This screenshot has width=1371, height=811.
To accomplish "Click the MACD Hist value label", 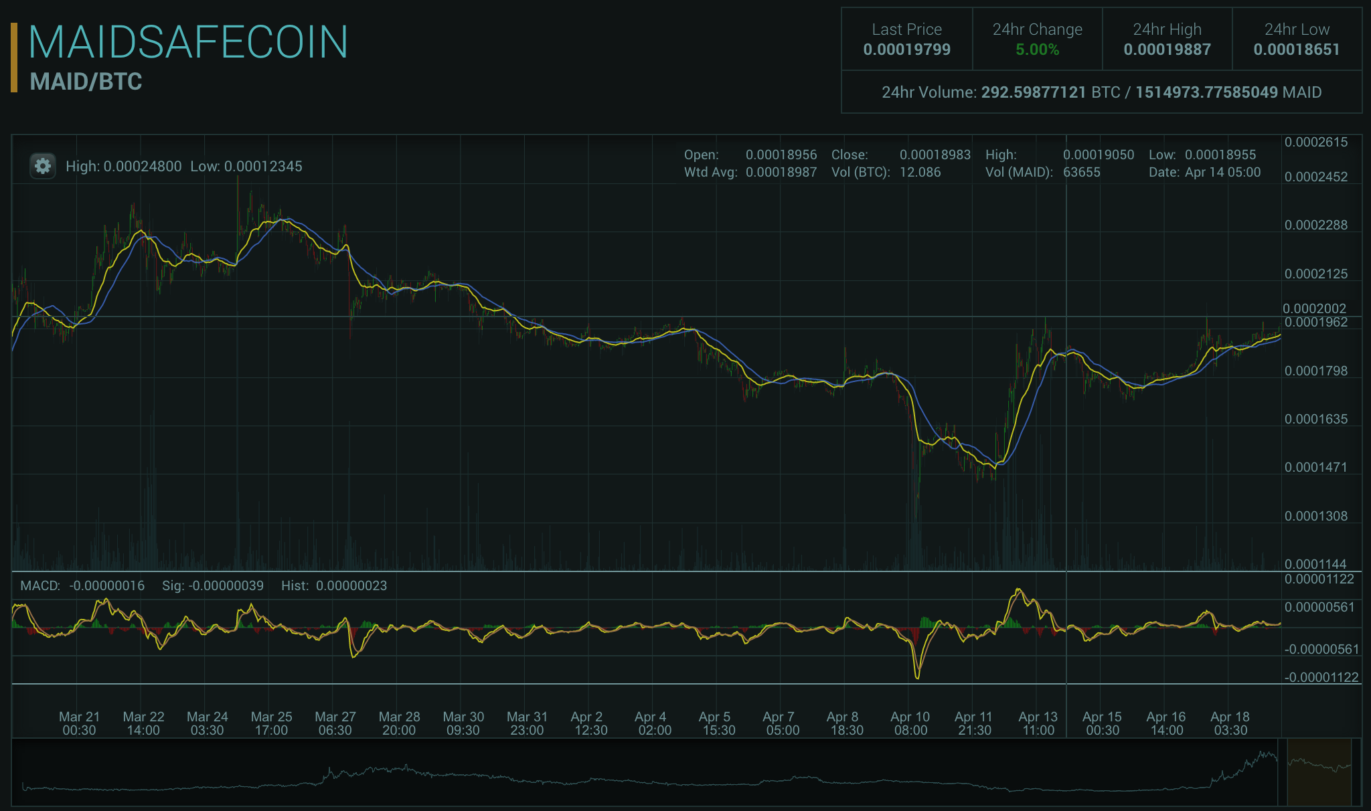I will coord(334,585).
